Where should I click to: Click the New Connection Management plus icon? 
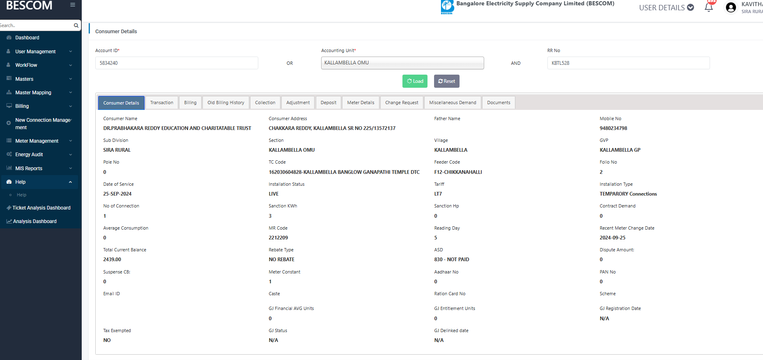point(9,123)
